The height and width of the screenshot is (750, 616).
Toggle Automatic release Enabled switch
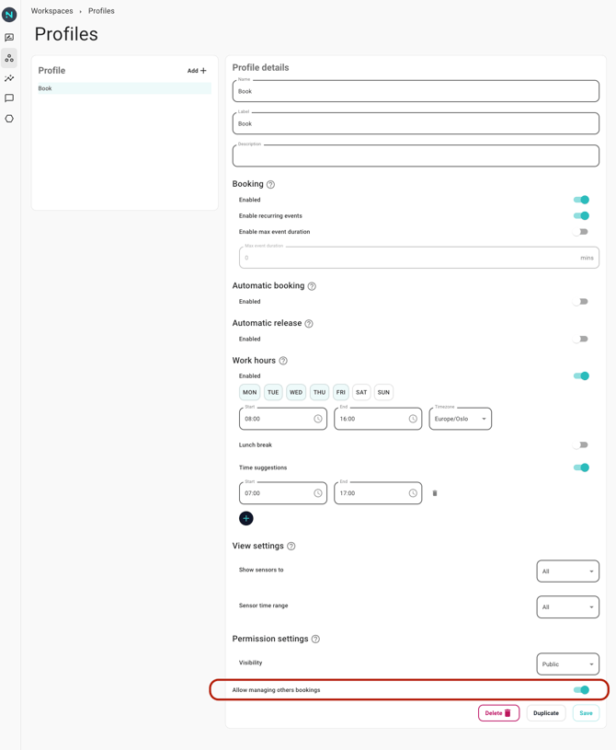[x=581, y=340]
